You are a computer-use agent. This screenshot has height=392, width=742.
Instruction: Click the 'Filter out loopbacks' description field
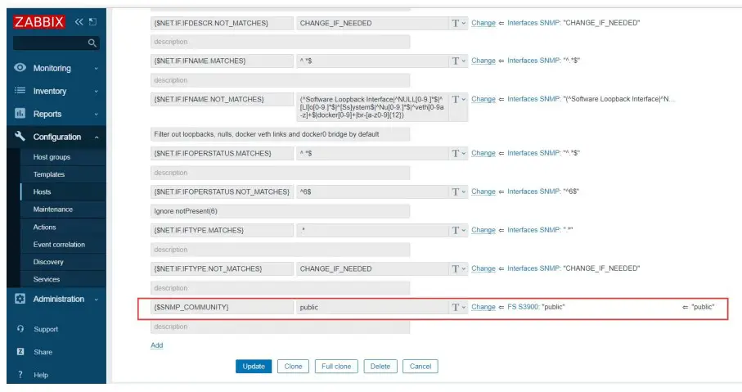tap(280, 134)
